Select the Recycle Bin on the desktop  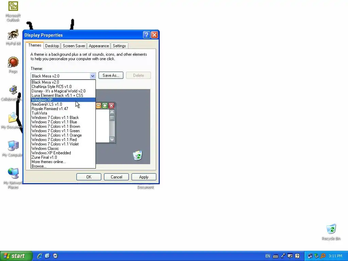(x=331, y=232)
